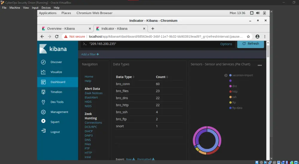Open the DHCP hunting link
Viewport: 299px width, 164px height.
click(x=89, y=131)
